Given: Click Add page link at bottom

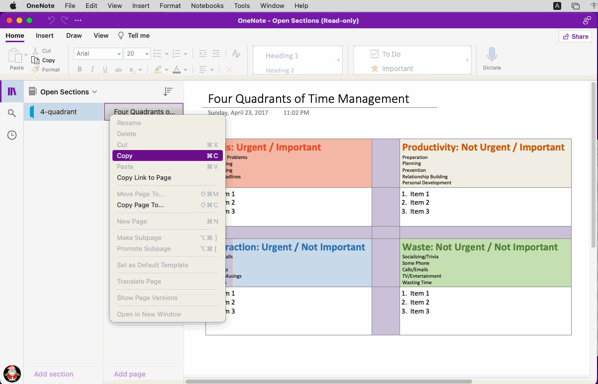Looking at the screenshot, I should [130, 374].
